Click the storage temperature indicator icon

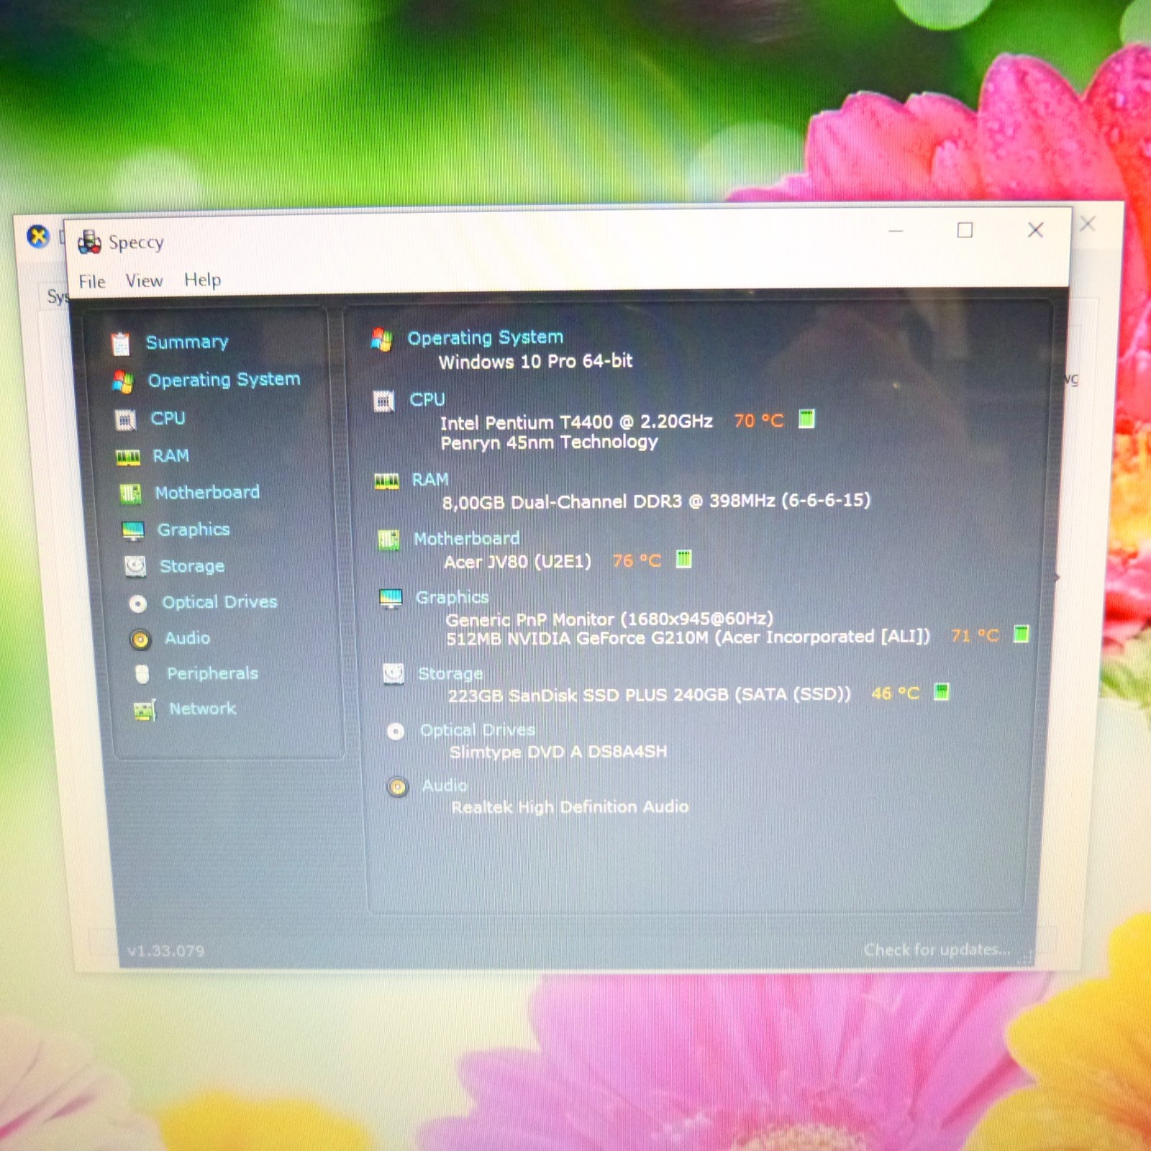click(942, 692)
